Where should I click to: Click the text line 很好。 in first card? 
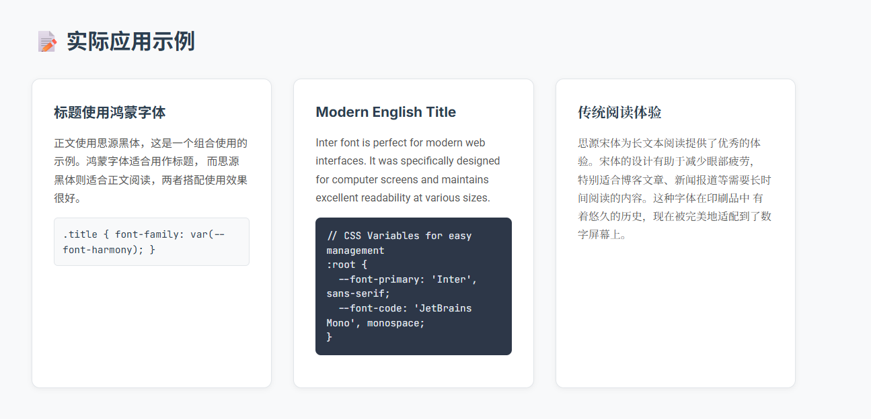click(x=68, y=198)
